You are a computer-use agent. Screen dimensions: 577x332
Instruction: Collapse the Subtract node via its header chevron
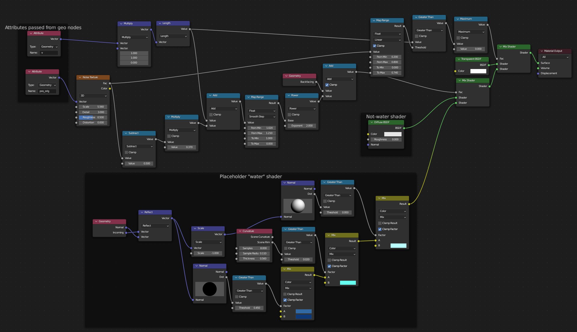(x=126, y=133)
